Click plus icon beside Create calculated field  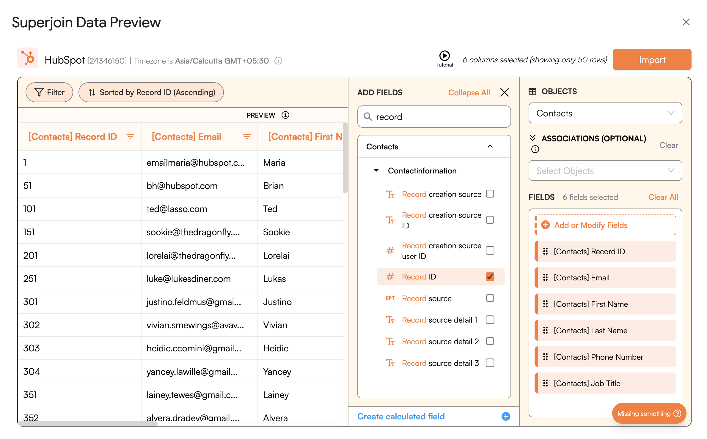505,416
